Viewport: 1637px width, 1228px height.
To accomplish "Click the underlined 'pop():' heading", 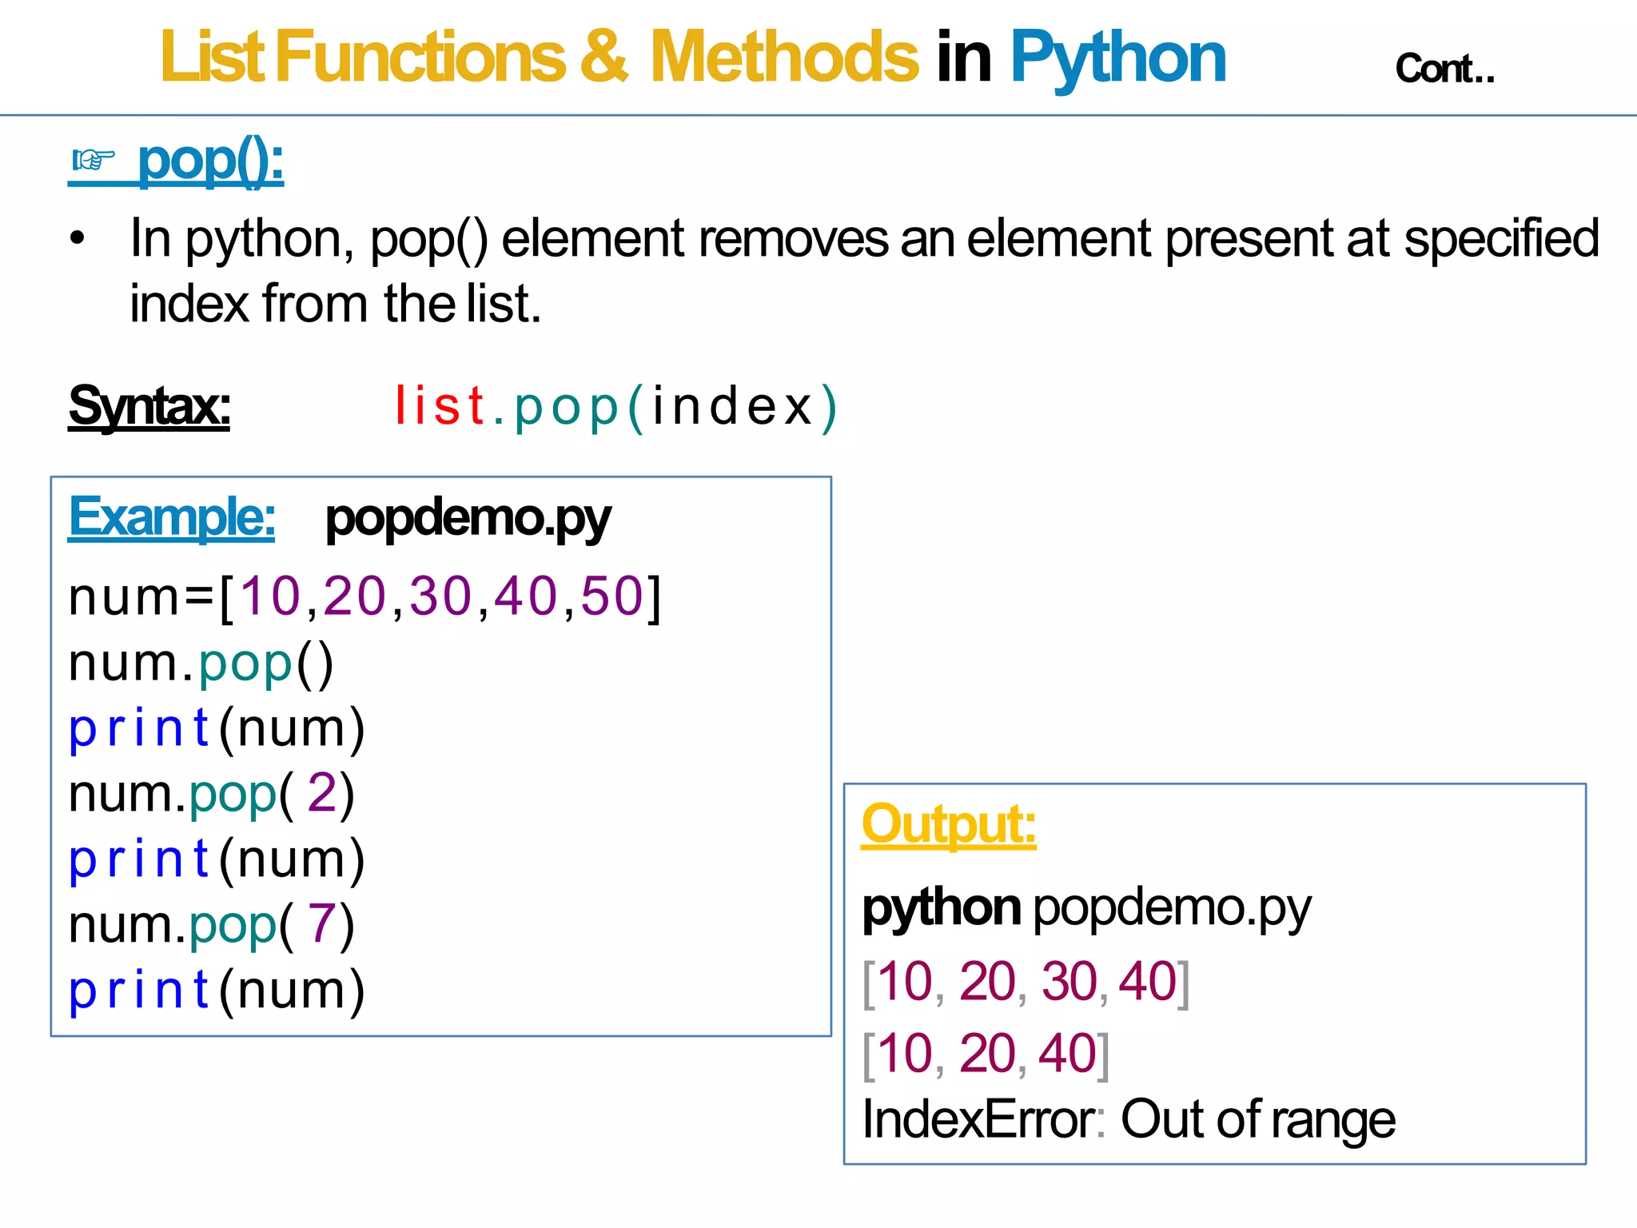I will pyautogui.click(x=210, y=162).
